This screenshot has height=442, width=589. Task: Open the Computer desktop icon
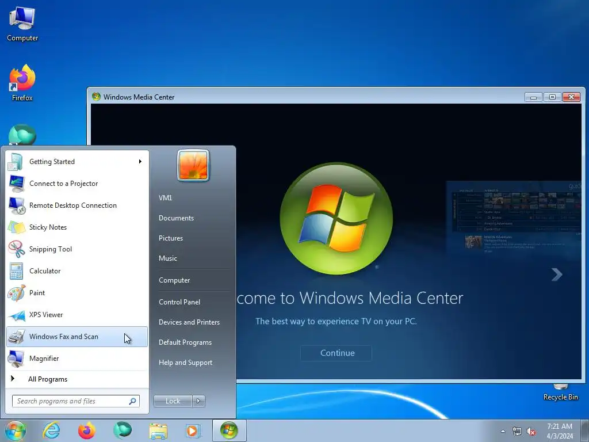pos(22,24)
